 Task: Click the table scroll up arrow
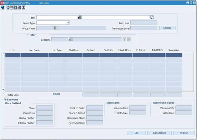[x=3, y=54]
